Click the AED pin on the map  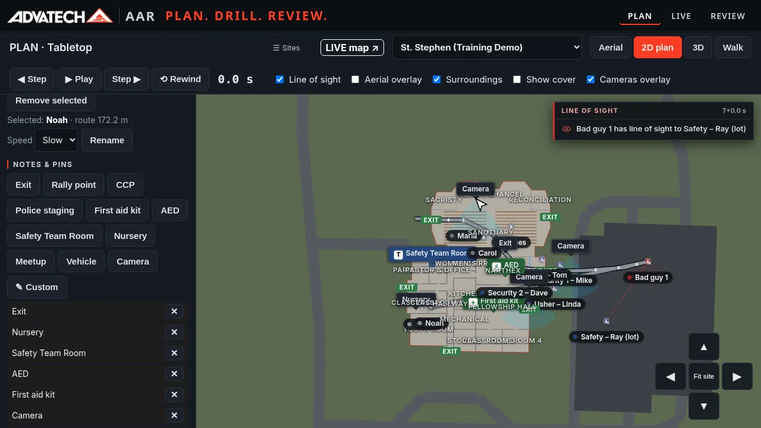pos(506,265)
